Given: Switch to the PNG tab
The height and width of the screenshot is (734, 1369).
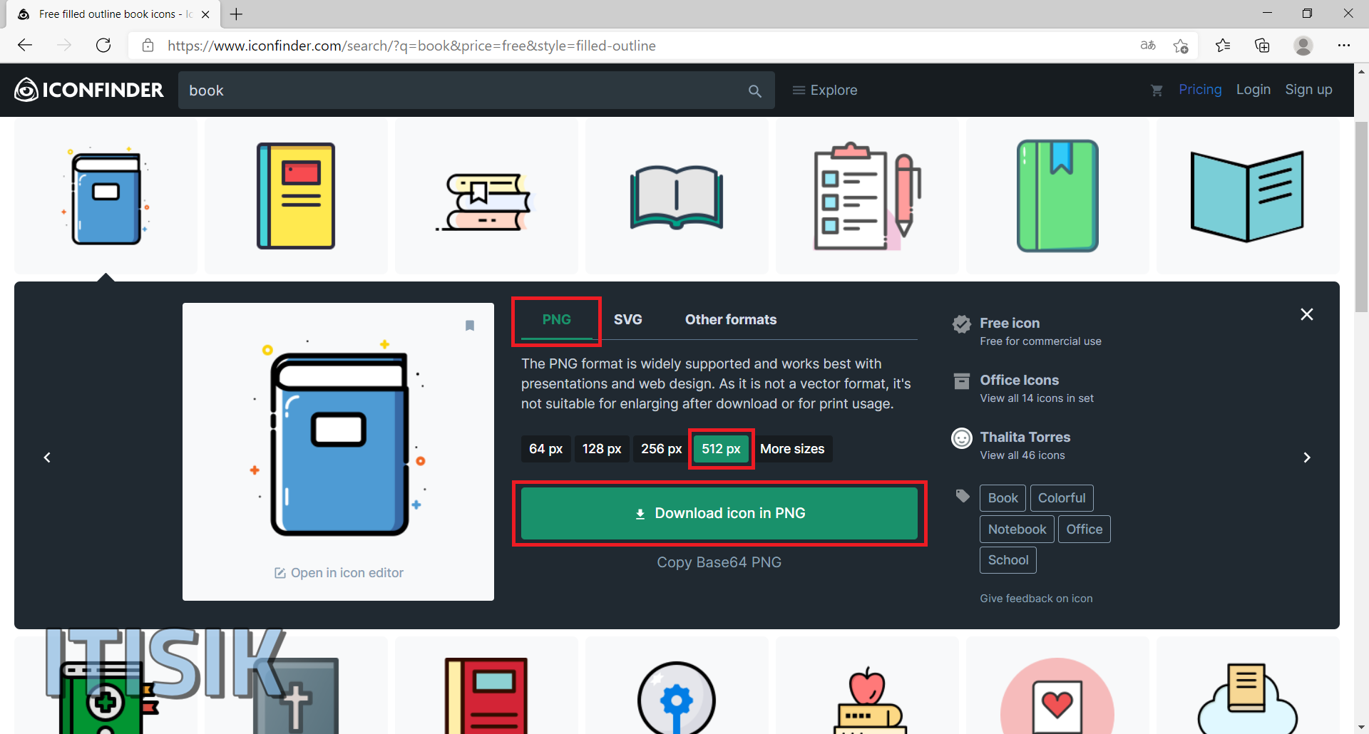Looking at the screenshot, I should coord(557,320).
